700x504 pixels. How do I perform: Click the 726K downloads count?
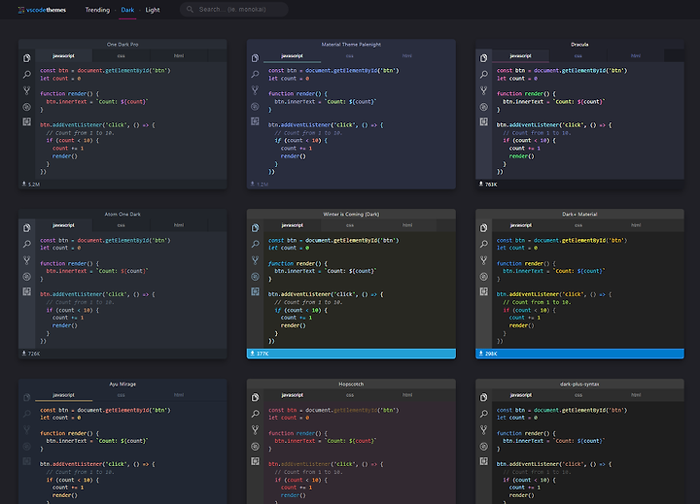(31, 353)
